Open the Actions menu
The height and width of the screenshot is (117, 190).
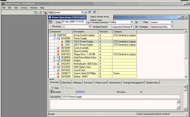(x=24, y=8)
